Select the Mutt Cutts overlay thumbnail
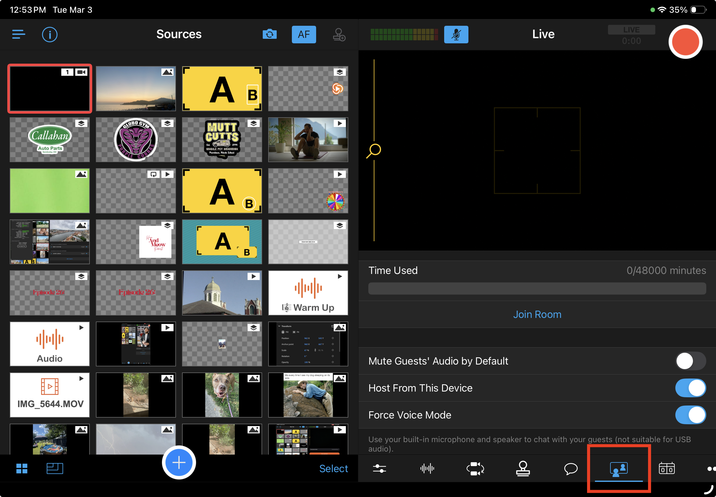The image size is (716, 497). [x=222, y=139]
